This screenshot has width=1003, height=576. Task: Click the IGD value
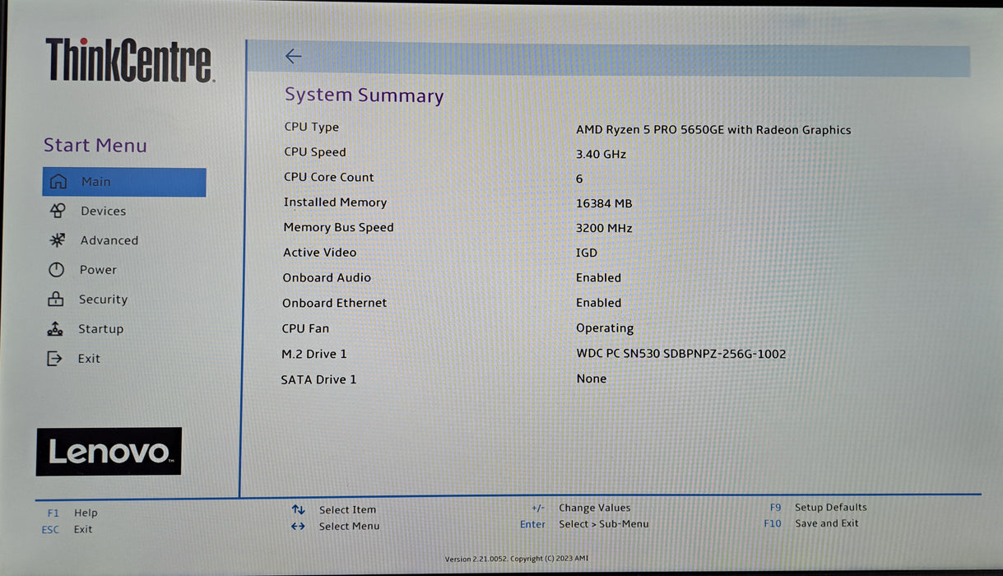587,253
